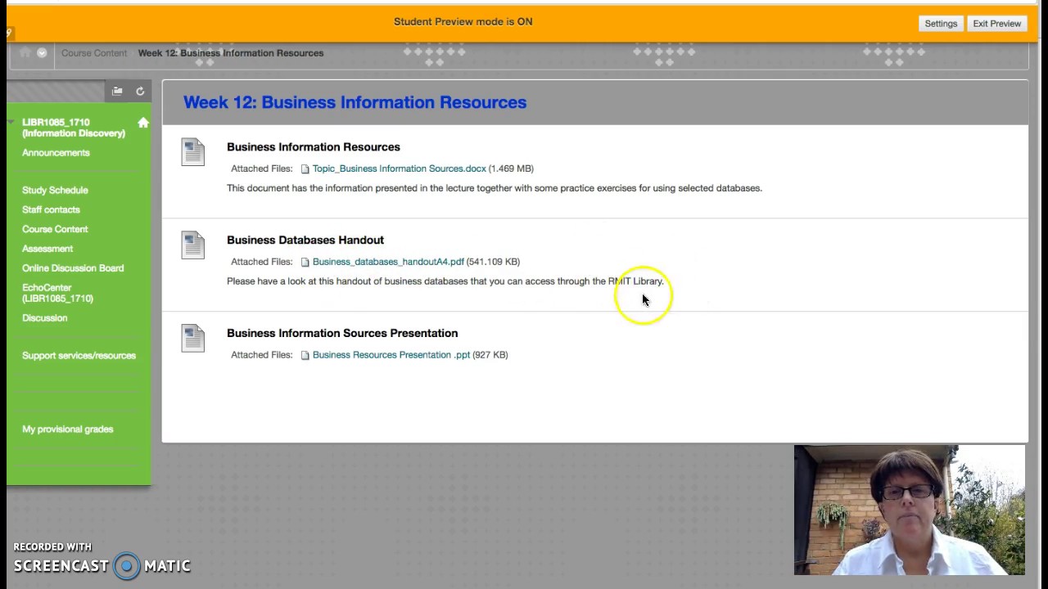Viewport: 1048px width, 589px height.
Task: Click file icon beside Topic_Business Information Sources.docx
Action: pos(305,169)
